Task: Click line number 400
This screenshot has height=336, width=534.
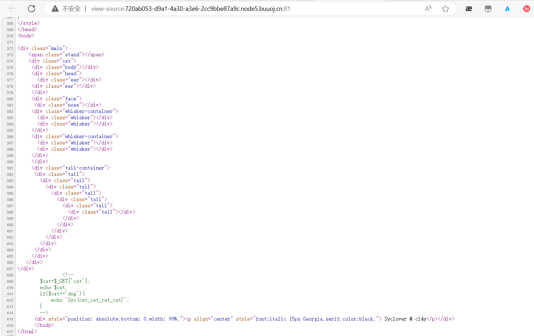Action: click(10, 225)
